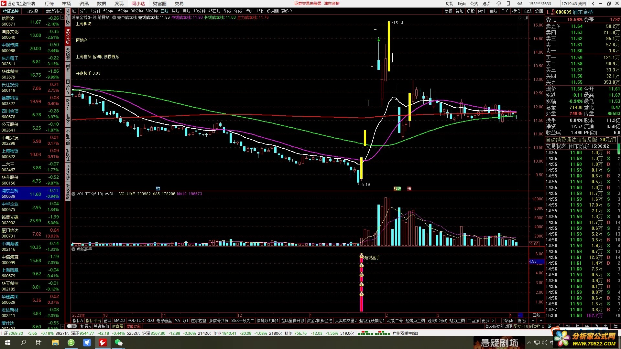The height and width of the screenshot is (349, 621).
Task: Click the plus button to zoom the chart in
Action: pos(533,321)
